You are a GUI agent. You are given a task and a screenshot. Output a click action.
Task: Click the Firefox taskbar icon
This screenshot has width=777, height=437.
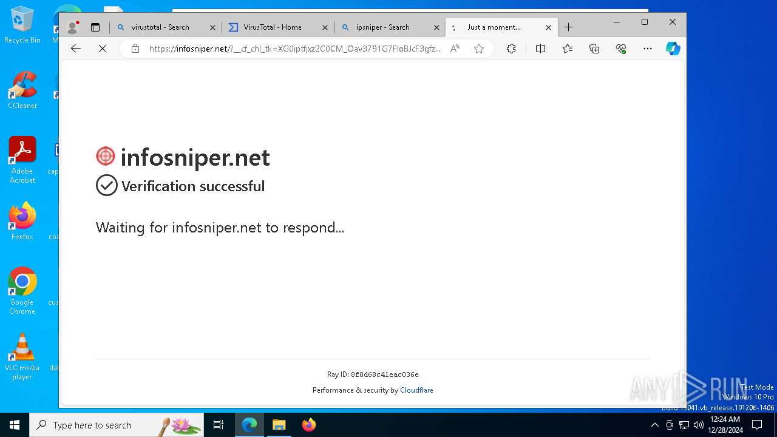308,425
